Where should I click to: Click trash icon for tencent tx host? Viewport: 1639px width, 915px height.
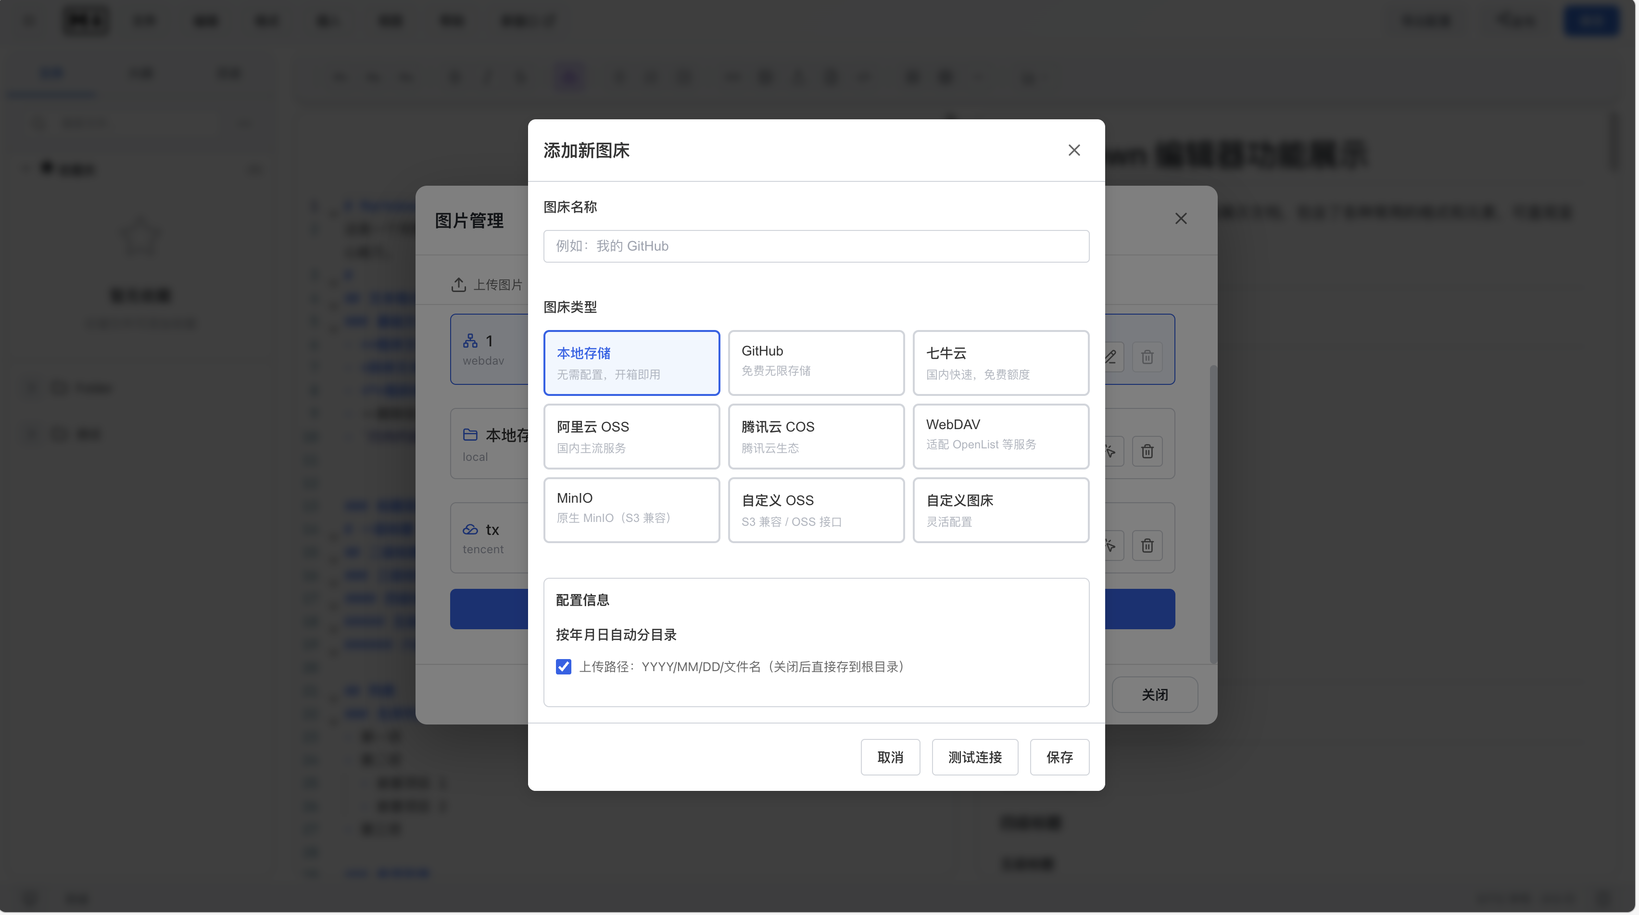(x=1147, y=546)
